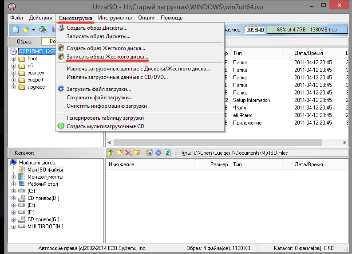Viewport: 352px width, 254px height.
Task: Select Создать мультизагрузочные CD menu item
Action: 105,126
